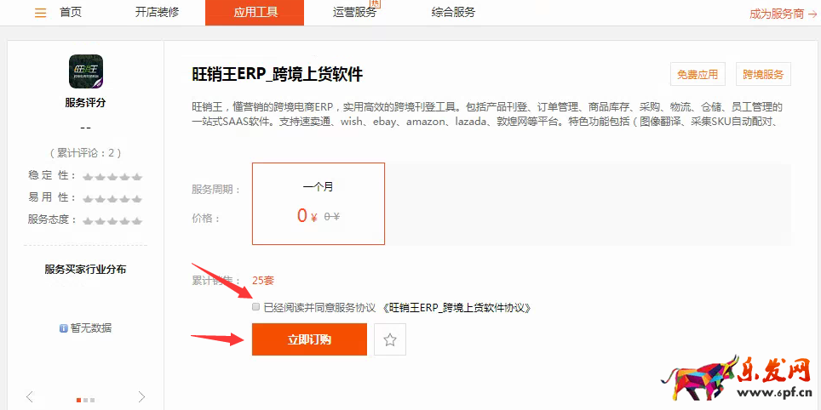Click the star favorite icon button
The image size is (821, 410).
(x=390, y=339)
